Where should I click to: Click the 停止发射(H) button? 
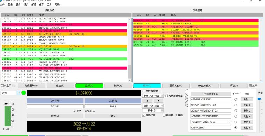pos(205,86)
